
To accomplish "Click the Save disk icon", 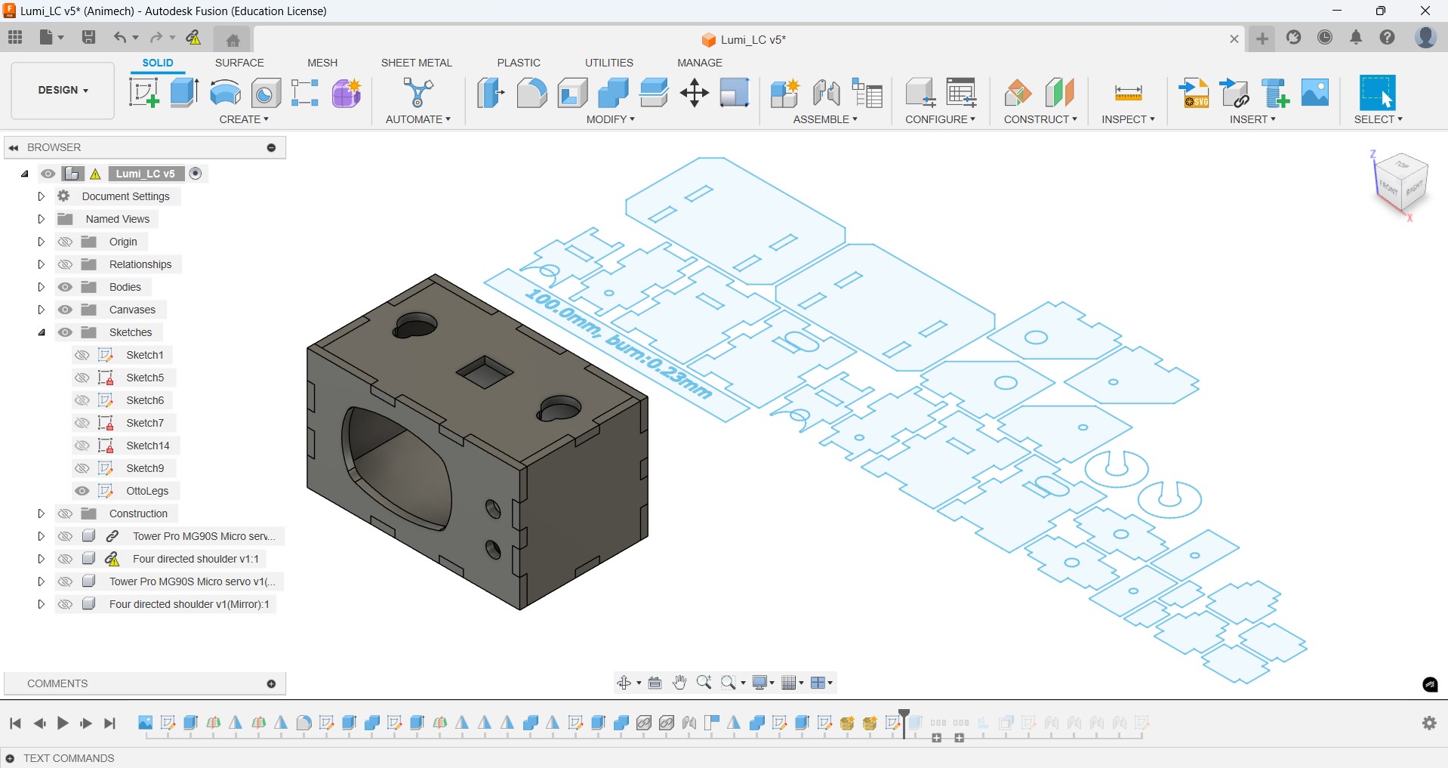I will pos(88,37).
